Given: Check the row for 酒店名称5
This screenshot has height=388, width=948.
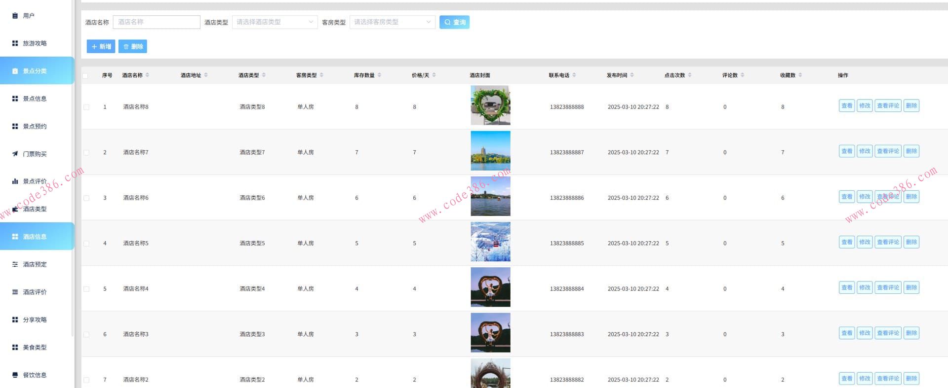Looking at the screenshot, I should pyautogui.click(x=86, y=244).
